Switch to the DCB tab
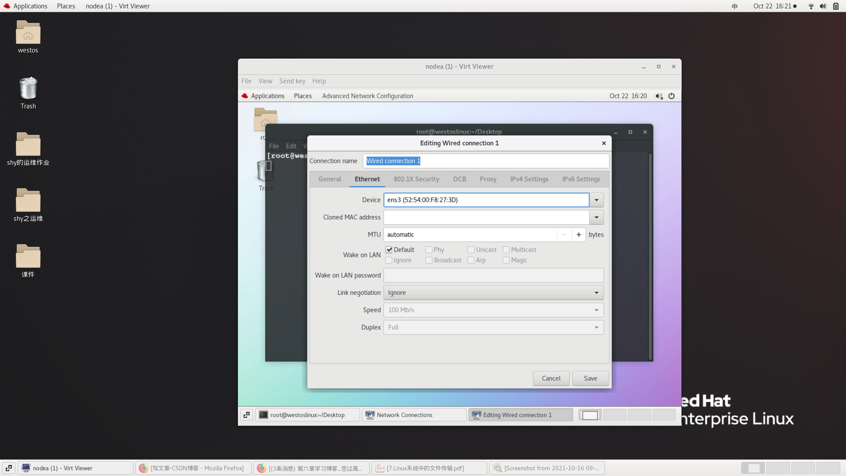 coord(460,179)
